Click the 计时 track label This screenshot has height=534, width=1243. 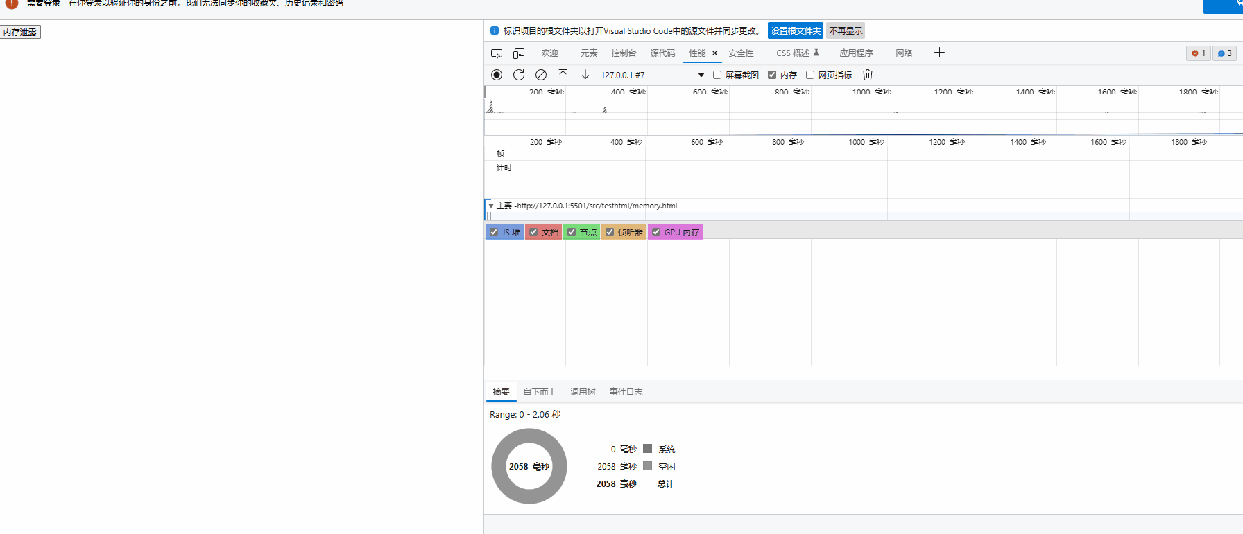(504, 168)
